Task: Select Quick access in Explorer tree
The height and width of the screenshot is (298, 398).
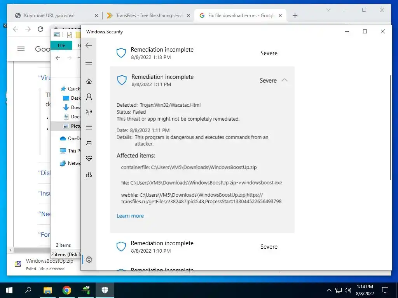Action: pos(71,89)
